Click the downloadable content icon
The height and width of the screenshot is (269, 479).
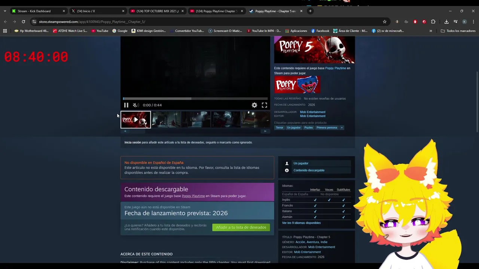pyautogui.click(x=287, y=170)
